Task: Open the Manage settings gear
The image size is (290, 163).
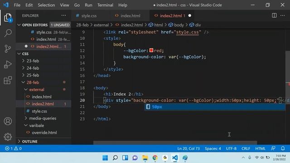Action: pos(8,137)
